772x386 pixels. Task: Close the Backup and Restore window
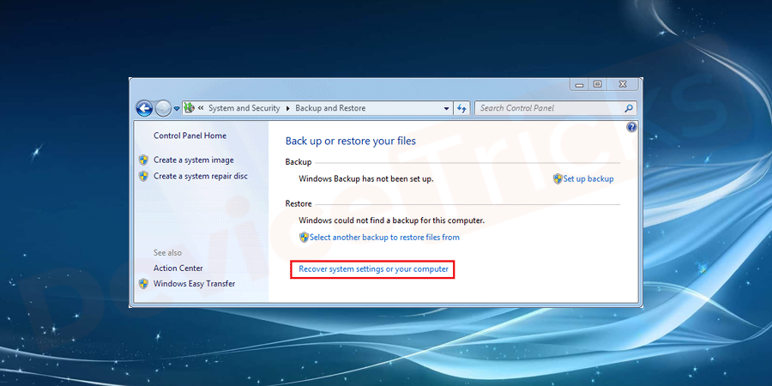click(x=623, y=85)
